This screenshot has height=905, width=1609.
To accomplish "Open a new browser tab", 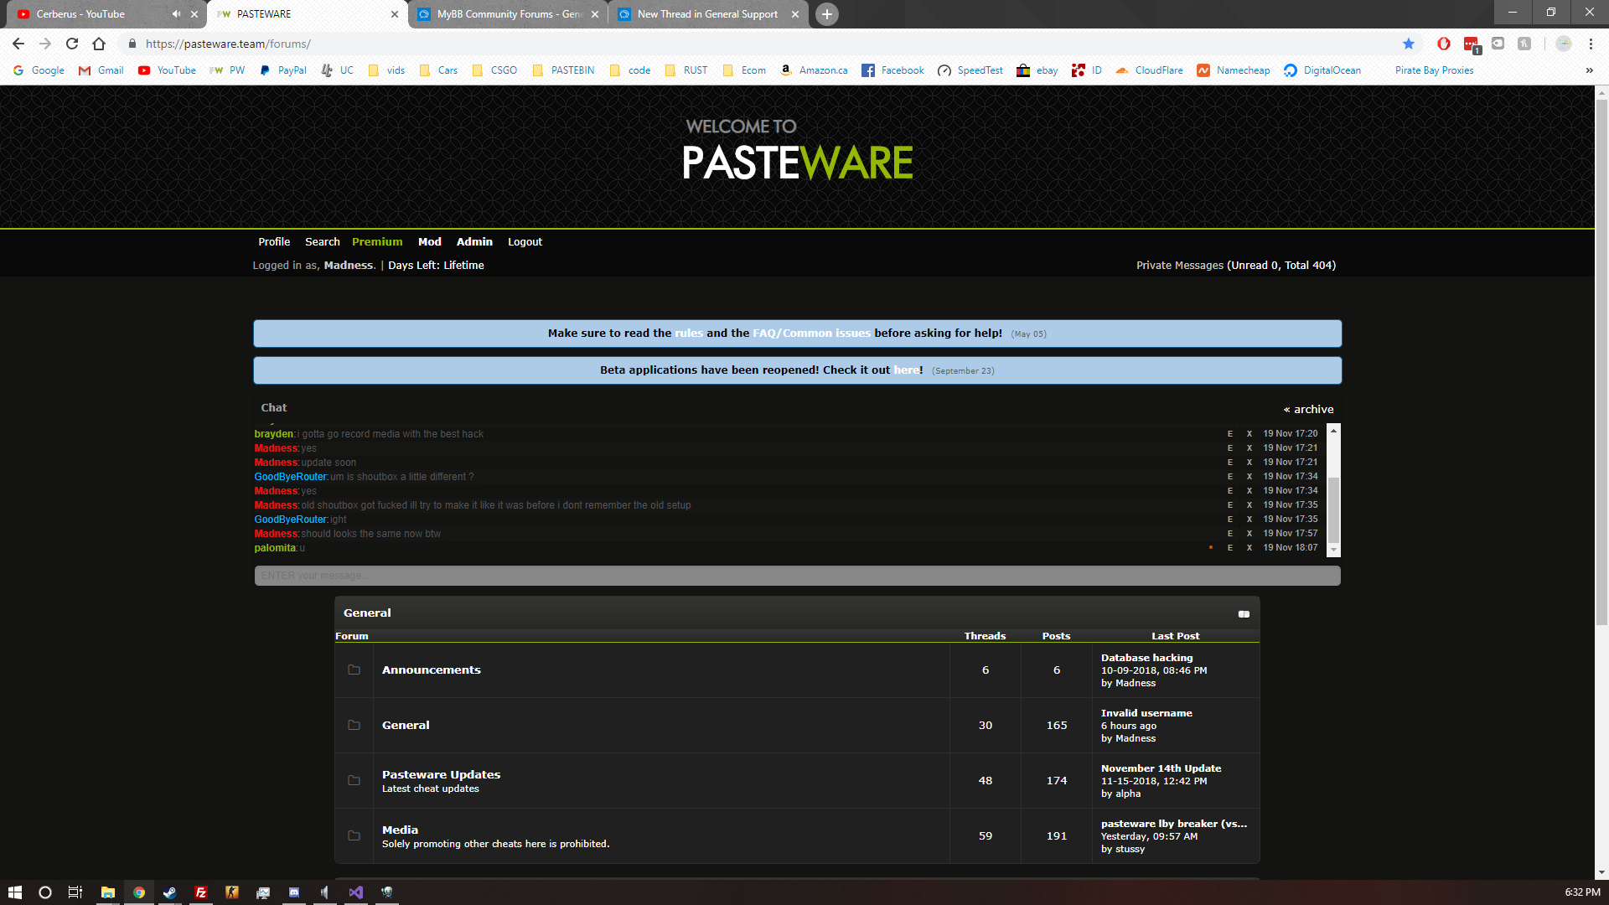I will [x=827, y=14].
